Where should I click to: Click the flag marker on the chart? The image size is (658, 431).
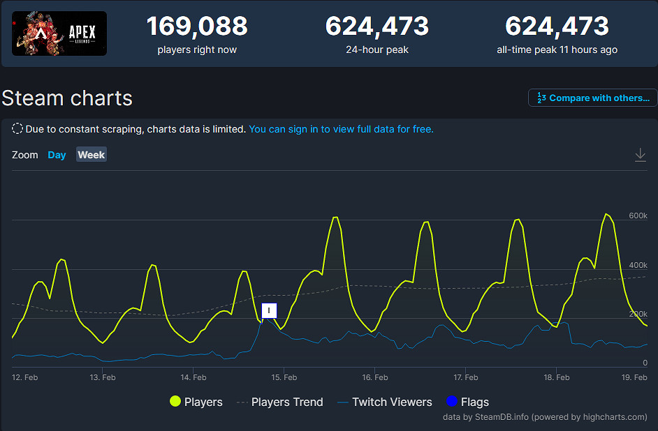[x=269, y=311]
